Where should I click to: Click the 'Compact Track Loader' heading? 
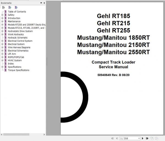(x=113, y=62)
